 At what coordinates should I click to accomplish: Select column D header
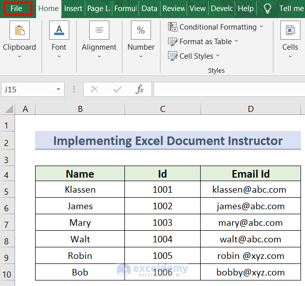click(250, 109)
